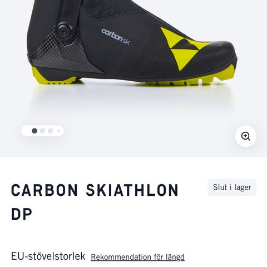Click the 'DP' line of the title
Image resolution: width=267 pixels, height=267 pixels.
(22, 214)
